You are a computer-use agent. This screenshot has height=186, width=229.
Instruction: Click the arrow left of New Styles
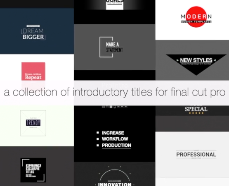pos(177,60)
